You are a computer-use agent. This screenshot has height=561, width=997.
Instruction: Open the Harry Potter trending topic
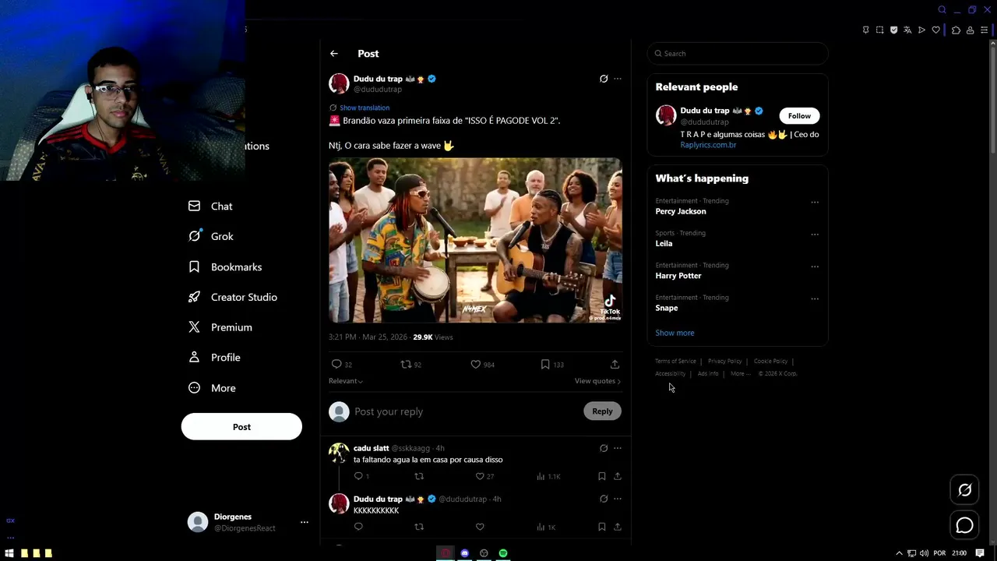[678, 276]
